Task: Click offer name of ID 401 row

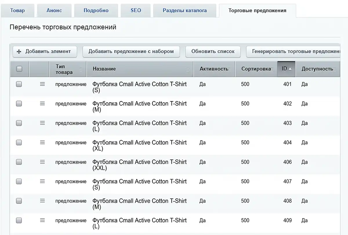Action: tap(139, 84)
